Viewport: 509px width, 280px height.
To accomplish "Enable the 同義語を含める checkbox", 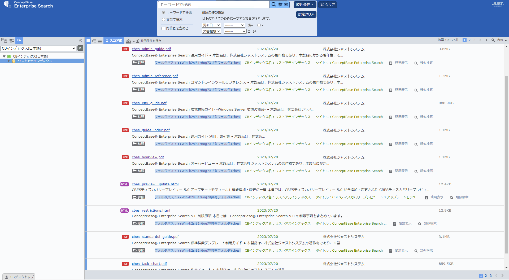I will pos(163,28).
